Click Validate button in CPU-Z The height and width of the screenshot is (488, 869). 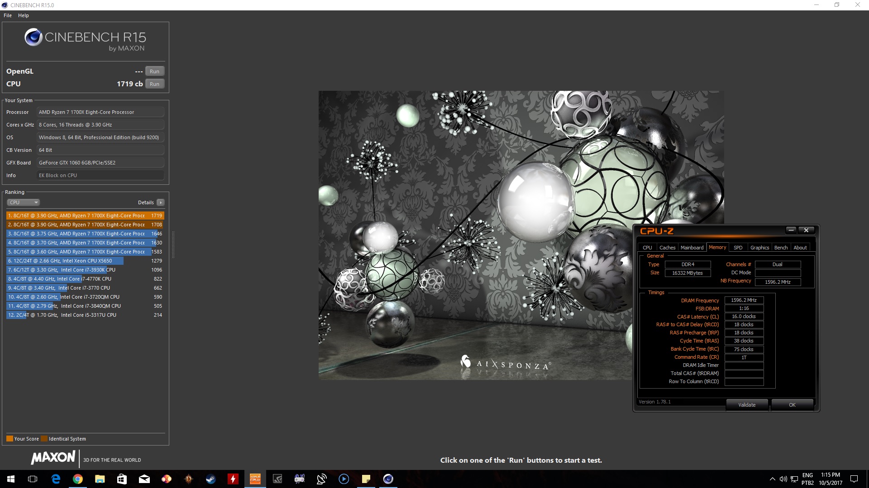tap(747, 405)
